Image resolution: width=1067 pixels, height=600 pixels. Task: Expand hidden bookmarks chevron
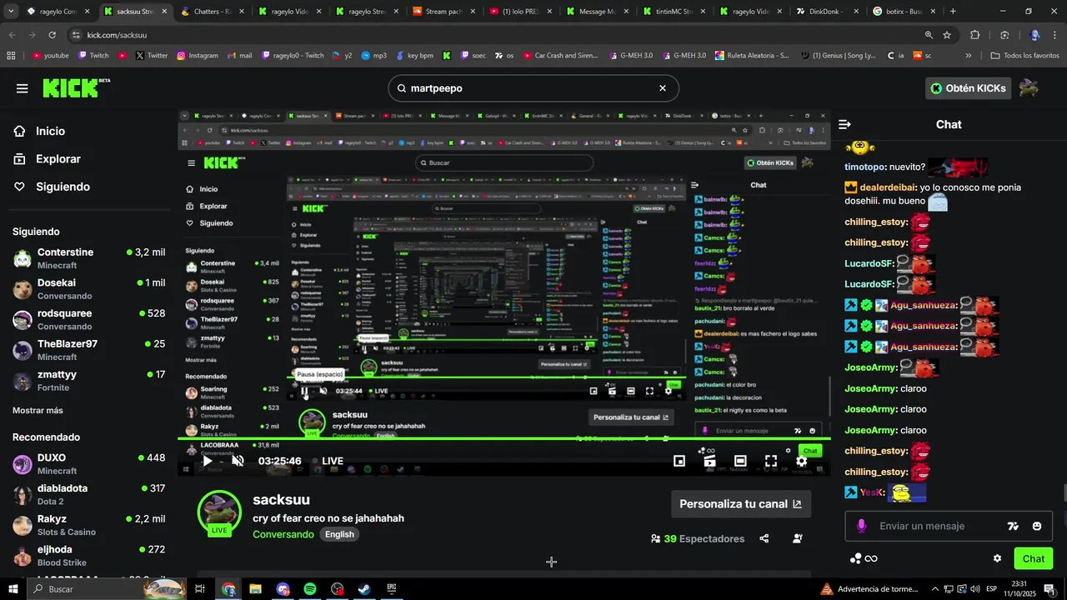(968, 56)
